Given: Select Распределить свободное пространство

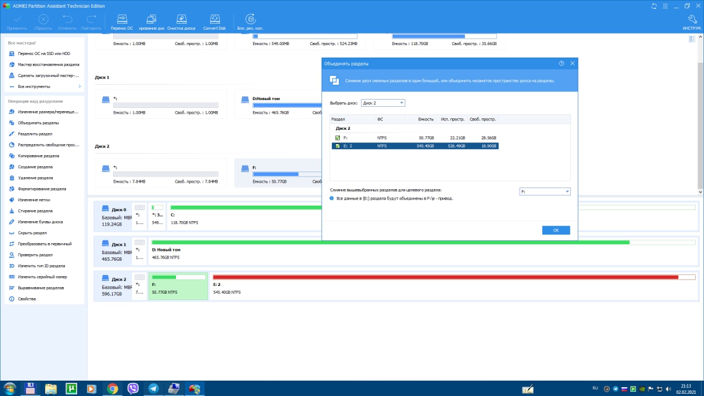Looking at the screenshot, I should 44,145.
